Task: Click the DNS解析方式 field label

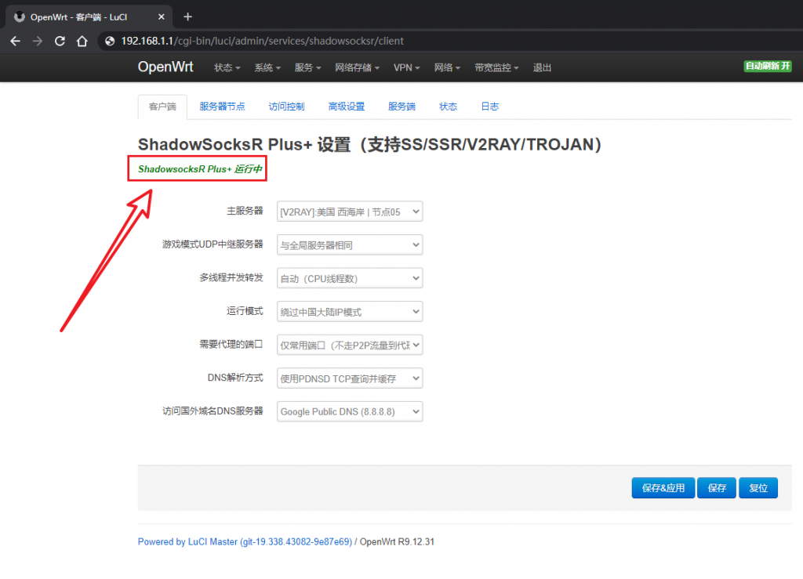Action: tap(235, 378)
